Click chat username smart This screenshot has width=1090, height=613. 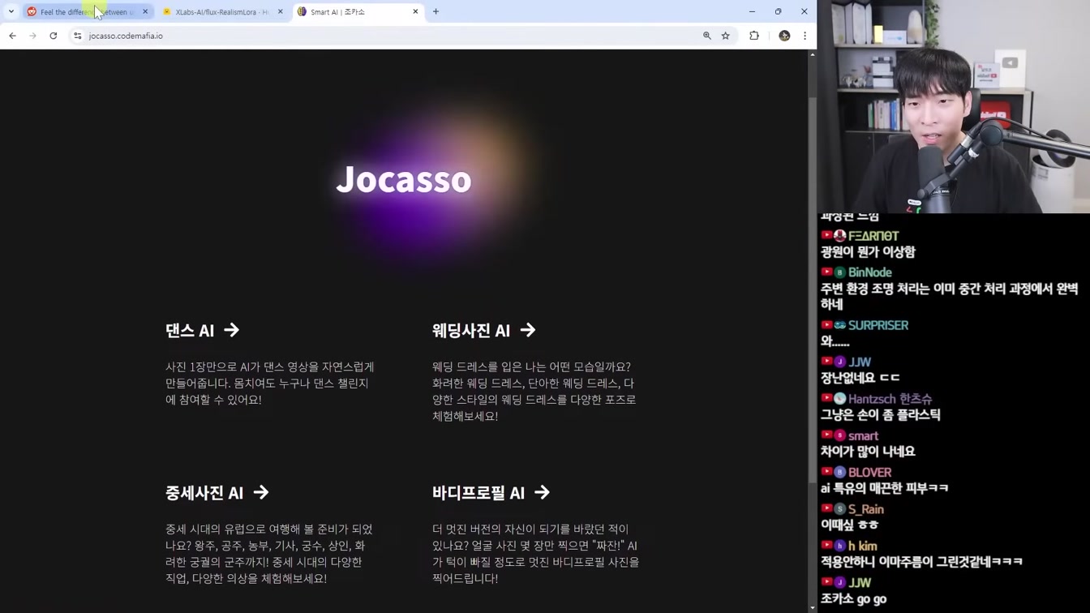pos(864,435)
